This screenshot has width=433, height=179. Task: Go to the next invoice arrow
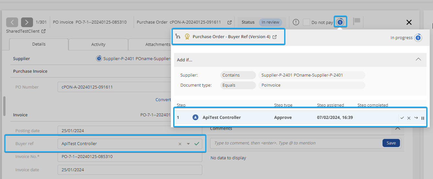click(x=27, y=22)
